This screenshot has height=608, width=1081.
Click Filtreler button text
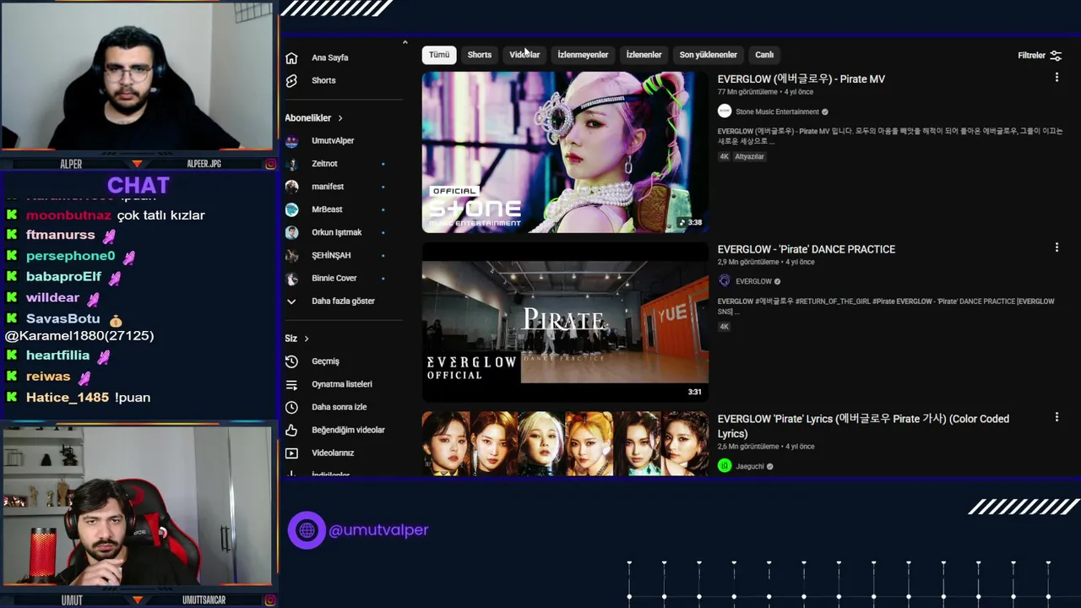click(x=1031, y=56)
